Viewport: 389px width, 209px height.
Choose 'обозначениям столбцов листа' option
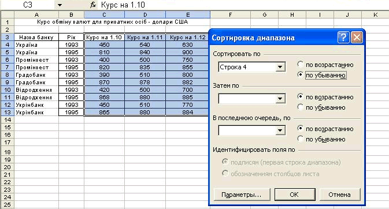coord(225,173)
